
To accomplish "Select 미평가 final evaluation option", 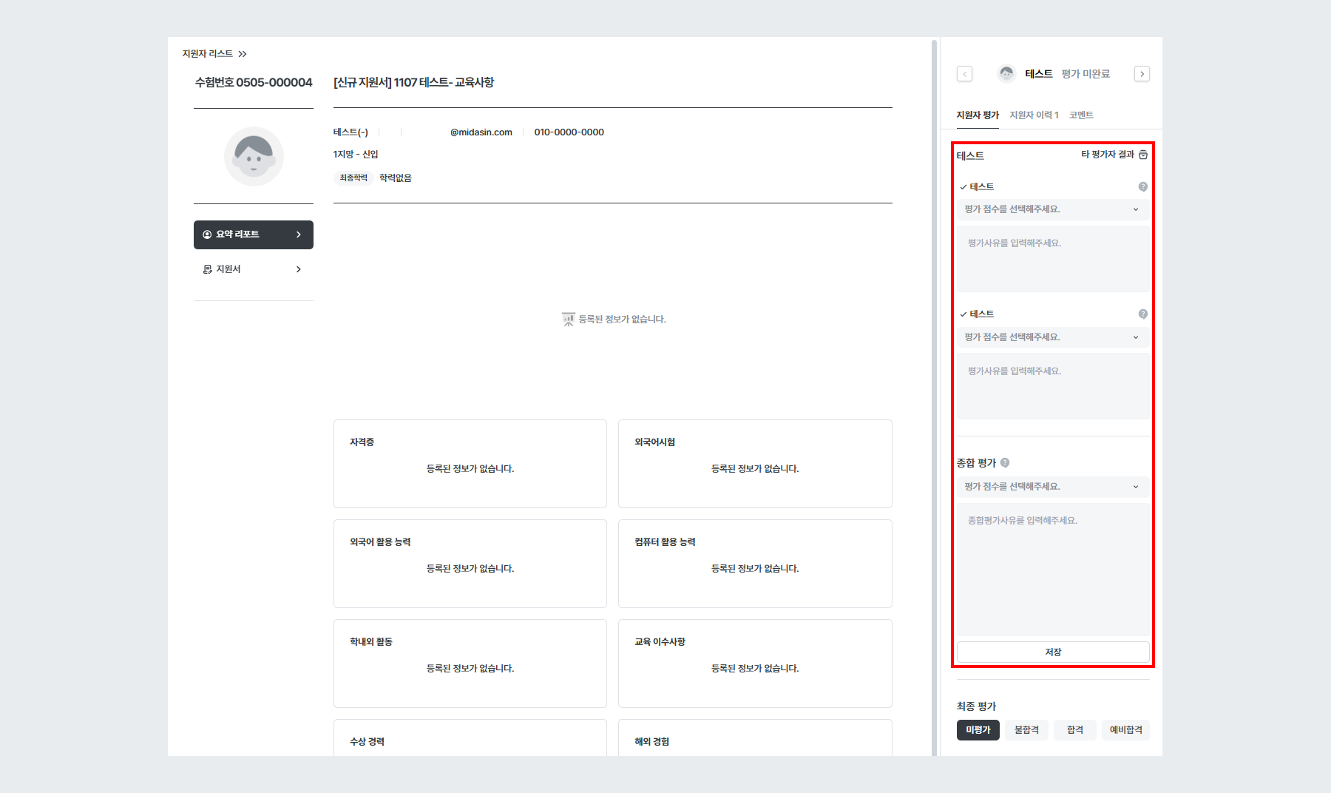I will coord(978,730).
